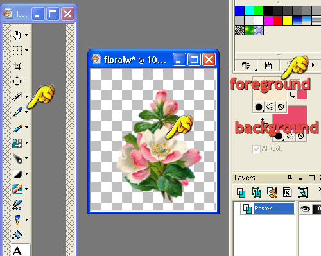The height and width of the screenshot is (256, 321).
Task: Select the Flood Fill tool
Action: click(17, 235)
